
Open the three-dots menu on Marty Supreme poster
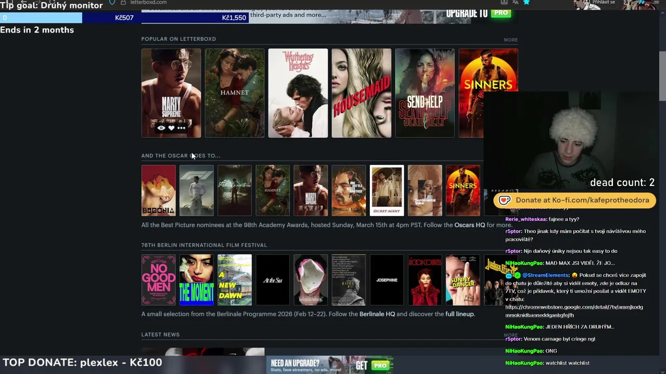coord(181,128)
